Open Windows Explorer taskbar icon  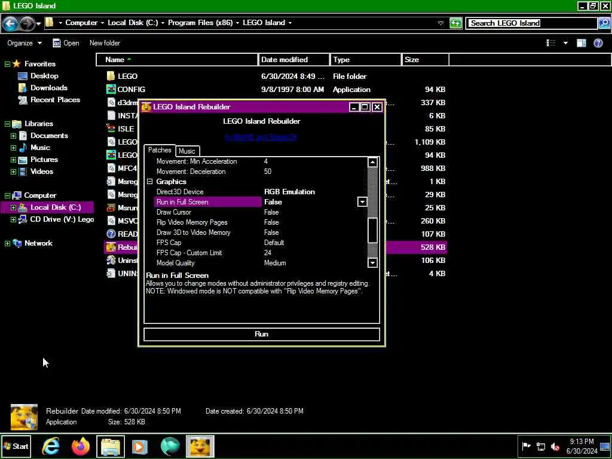111,446
